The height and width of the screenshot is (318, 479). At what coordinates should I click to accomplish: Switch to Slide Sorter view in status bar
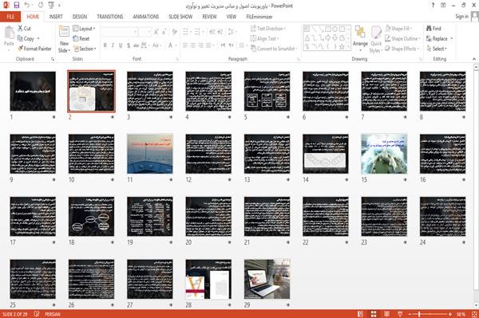pyautogui.click(x=374, y=314)
